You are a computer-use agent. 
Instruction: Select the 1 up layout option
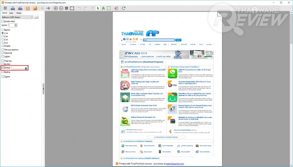(2, 33)
